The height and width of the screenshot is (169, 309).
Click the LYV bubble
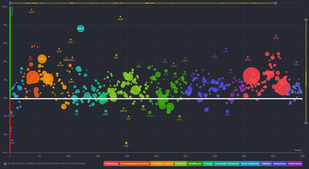pyautogui.click(x=30, y=57)
